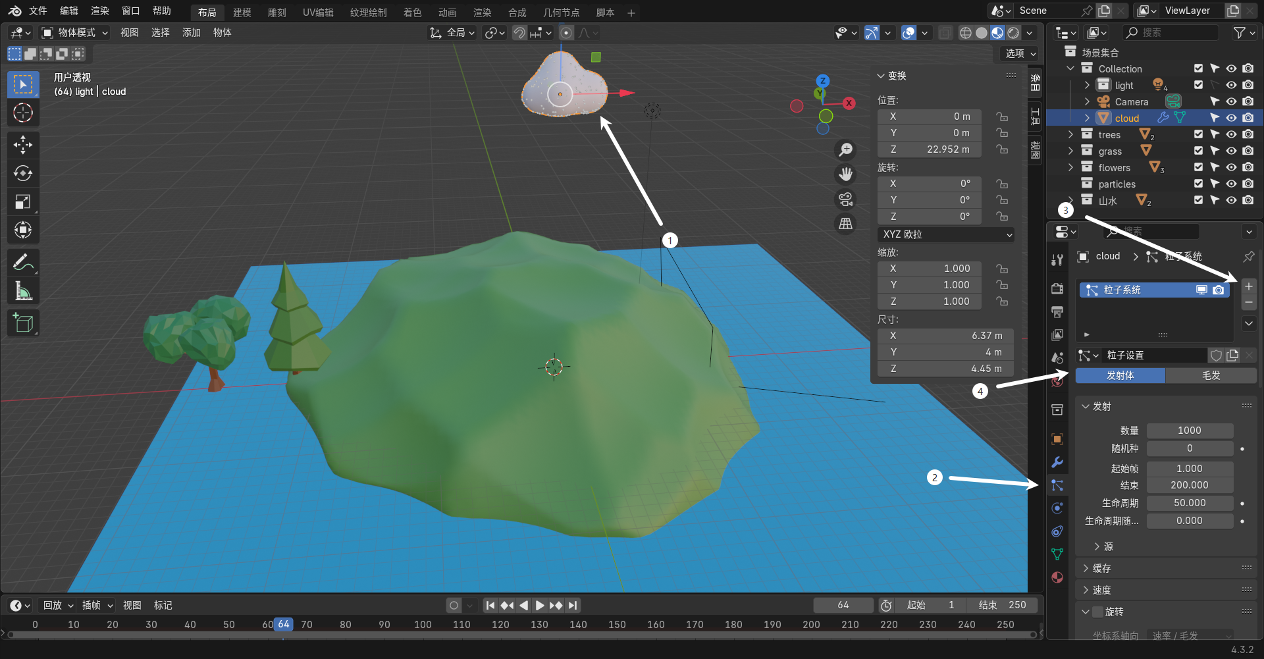Screen dimensions: 1264x659
Task: Open the 编辑 (Edit) menu
Action: click(68, 11)
